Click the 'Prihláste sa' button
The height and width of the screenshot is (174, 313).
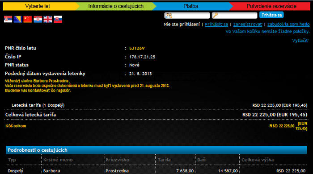coord(271,15)
